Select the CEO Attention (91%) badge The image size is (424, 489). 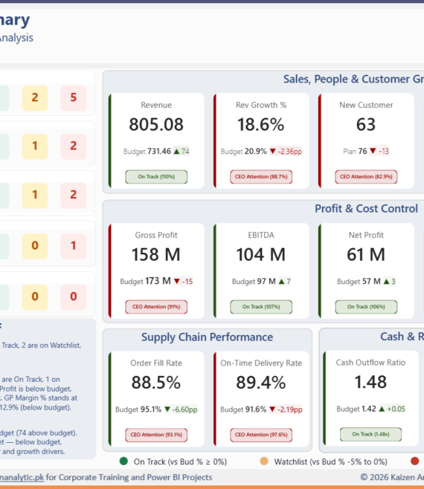(x=156, y=307)
